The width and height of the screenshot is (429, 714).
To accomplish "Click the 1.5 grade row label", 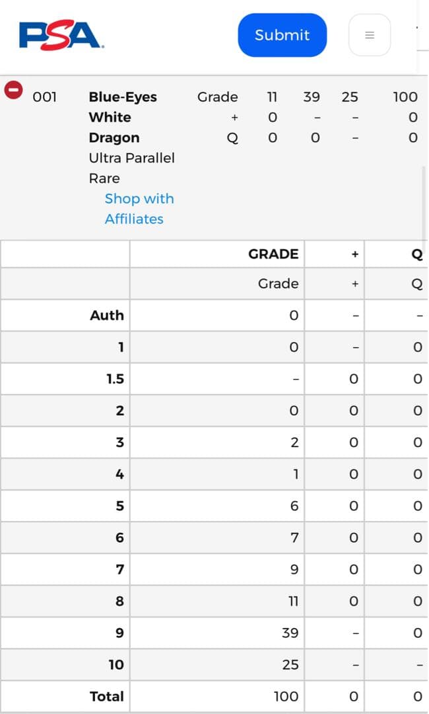I will (115, 379).
